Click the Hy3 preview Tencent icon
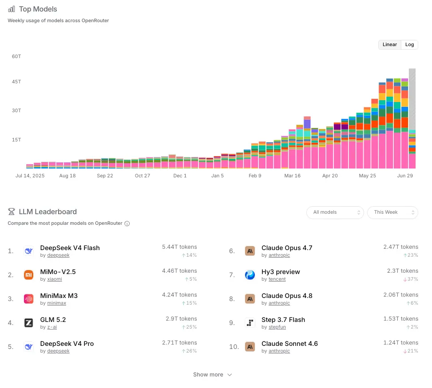 click(x=250, y=275)
